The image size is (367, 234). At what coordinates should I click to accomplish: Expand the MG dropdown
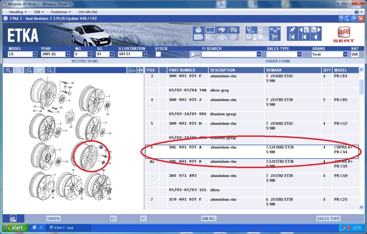coord(90,54)
